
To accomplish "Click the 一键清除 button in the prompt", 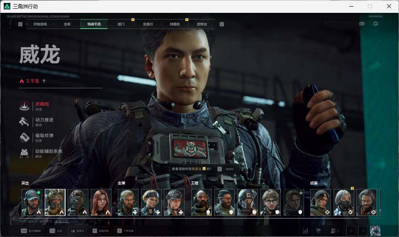I will [x=226, y=169].
